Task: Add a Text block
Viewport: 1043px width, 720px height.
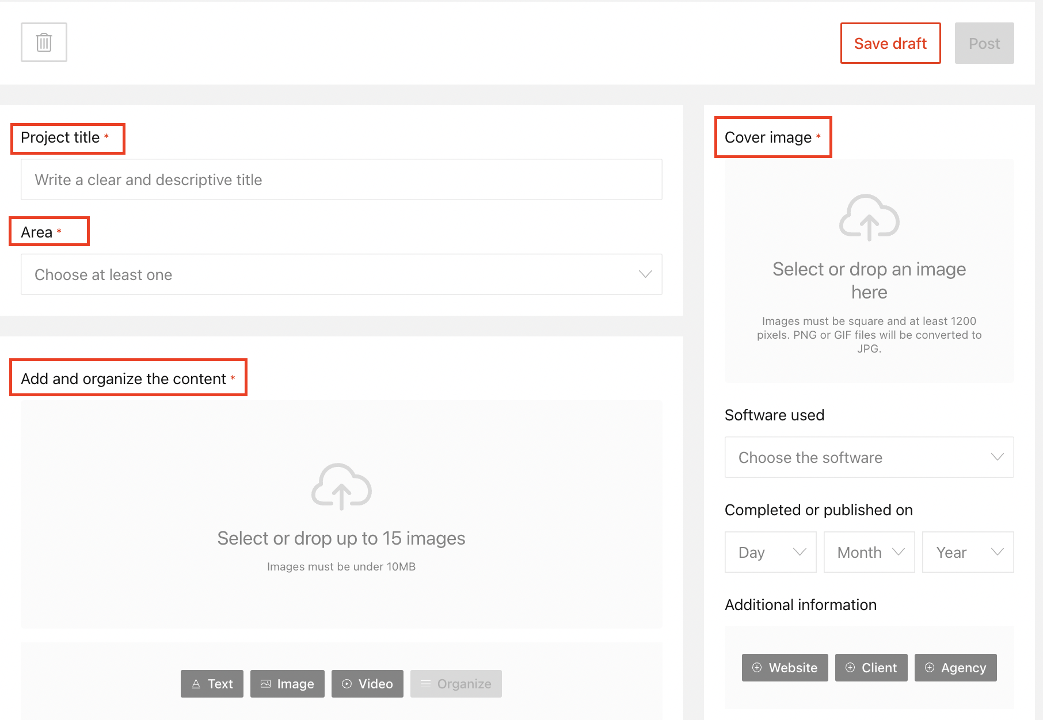Action: [x=212, y=684]
